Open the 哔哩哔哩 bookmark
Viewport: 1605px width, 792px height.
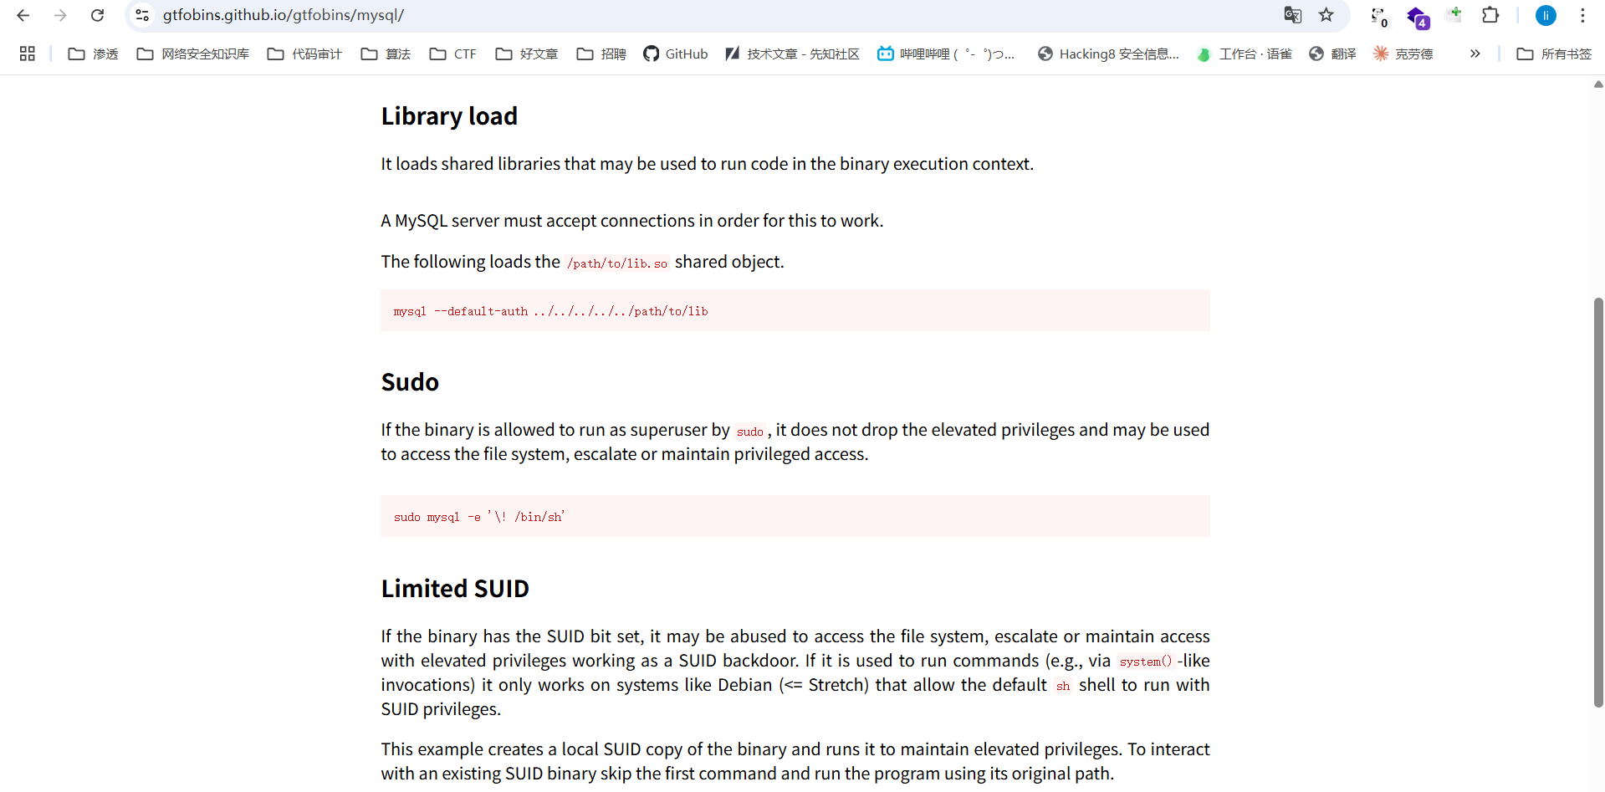point(946,54)
